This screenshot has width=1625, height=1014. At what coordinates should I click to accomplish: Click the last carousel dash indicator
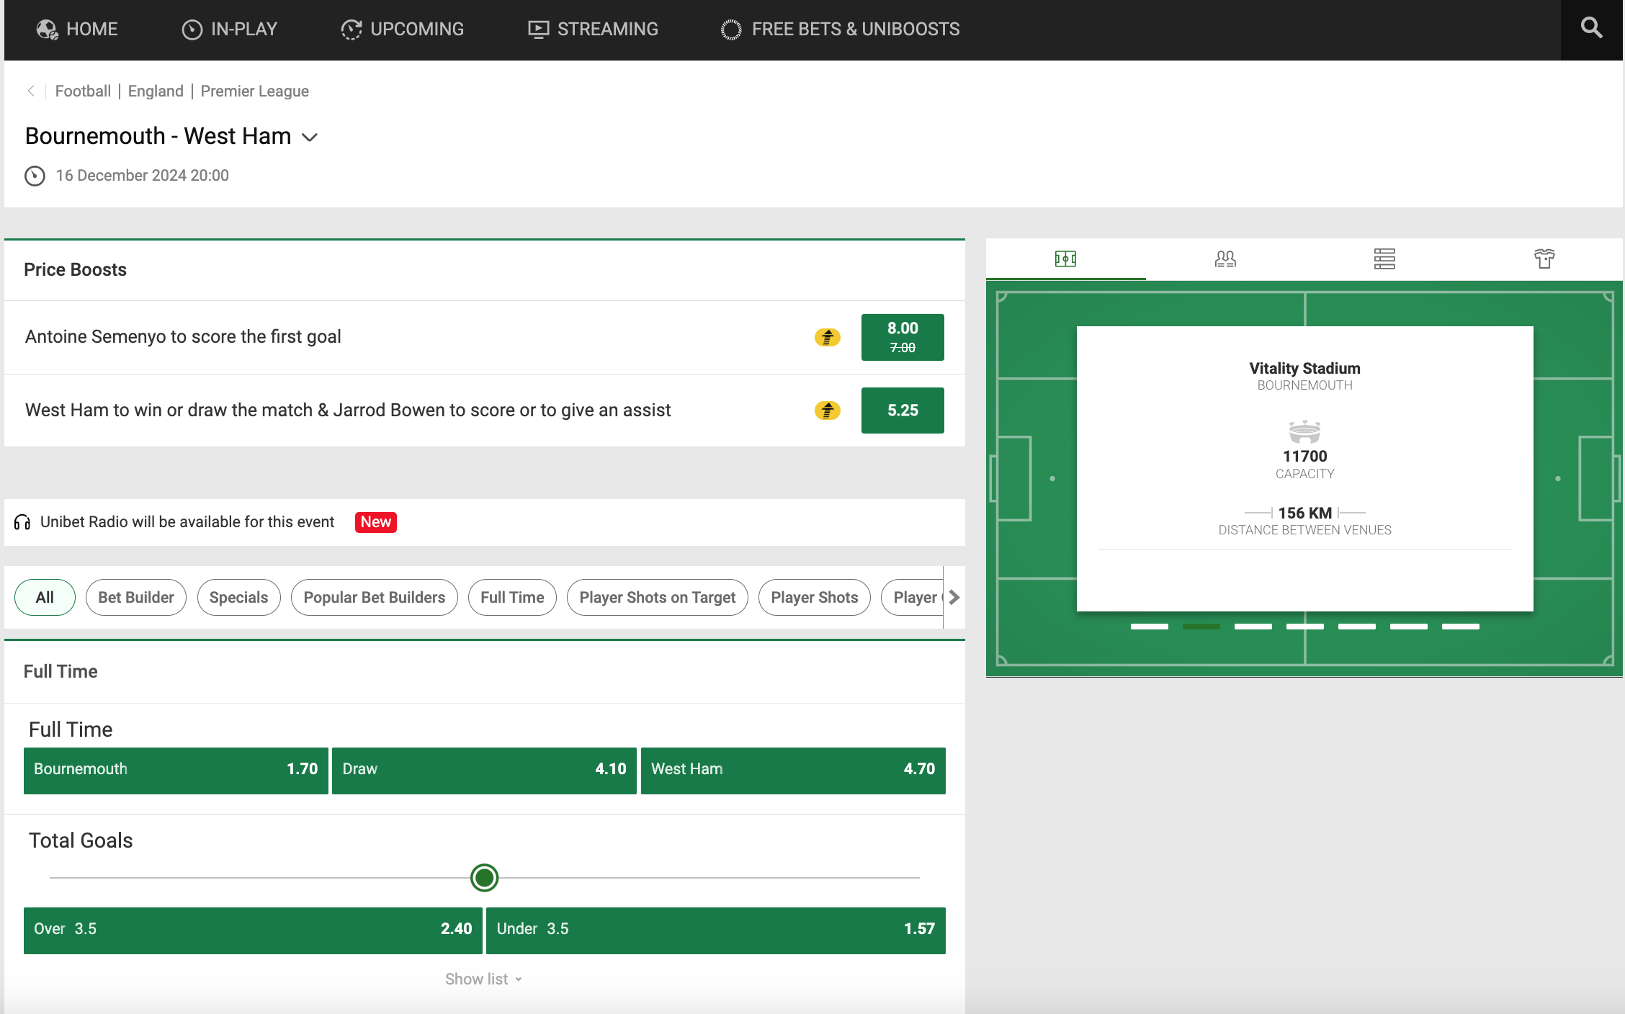pos(1460,627)
